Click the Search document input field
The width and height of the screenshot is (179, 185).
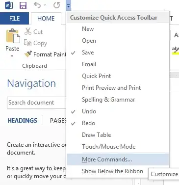pyautogui.click(x=36, y=103)
